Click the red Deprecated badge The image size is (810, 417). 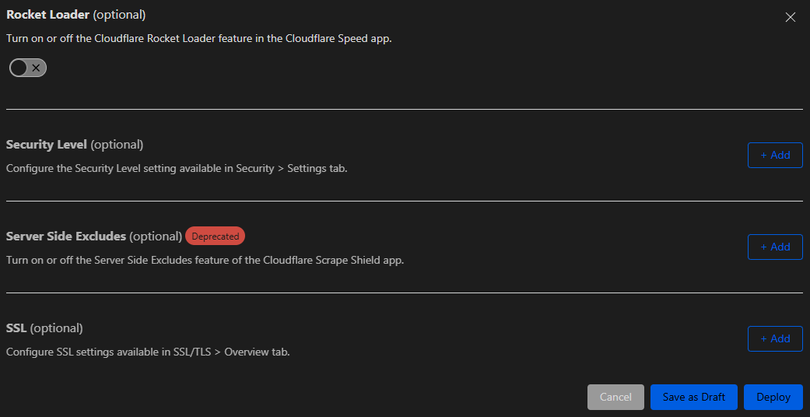(x=215, y=236)
